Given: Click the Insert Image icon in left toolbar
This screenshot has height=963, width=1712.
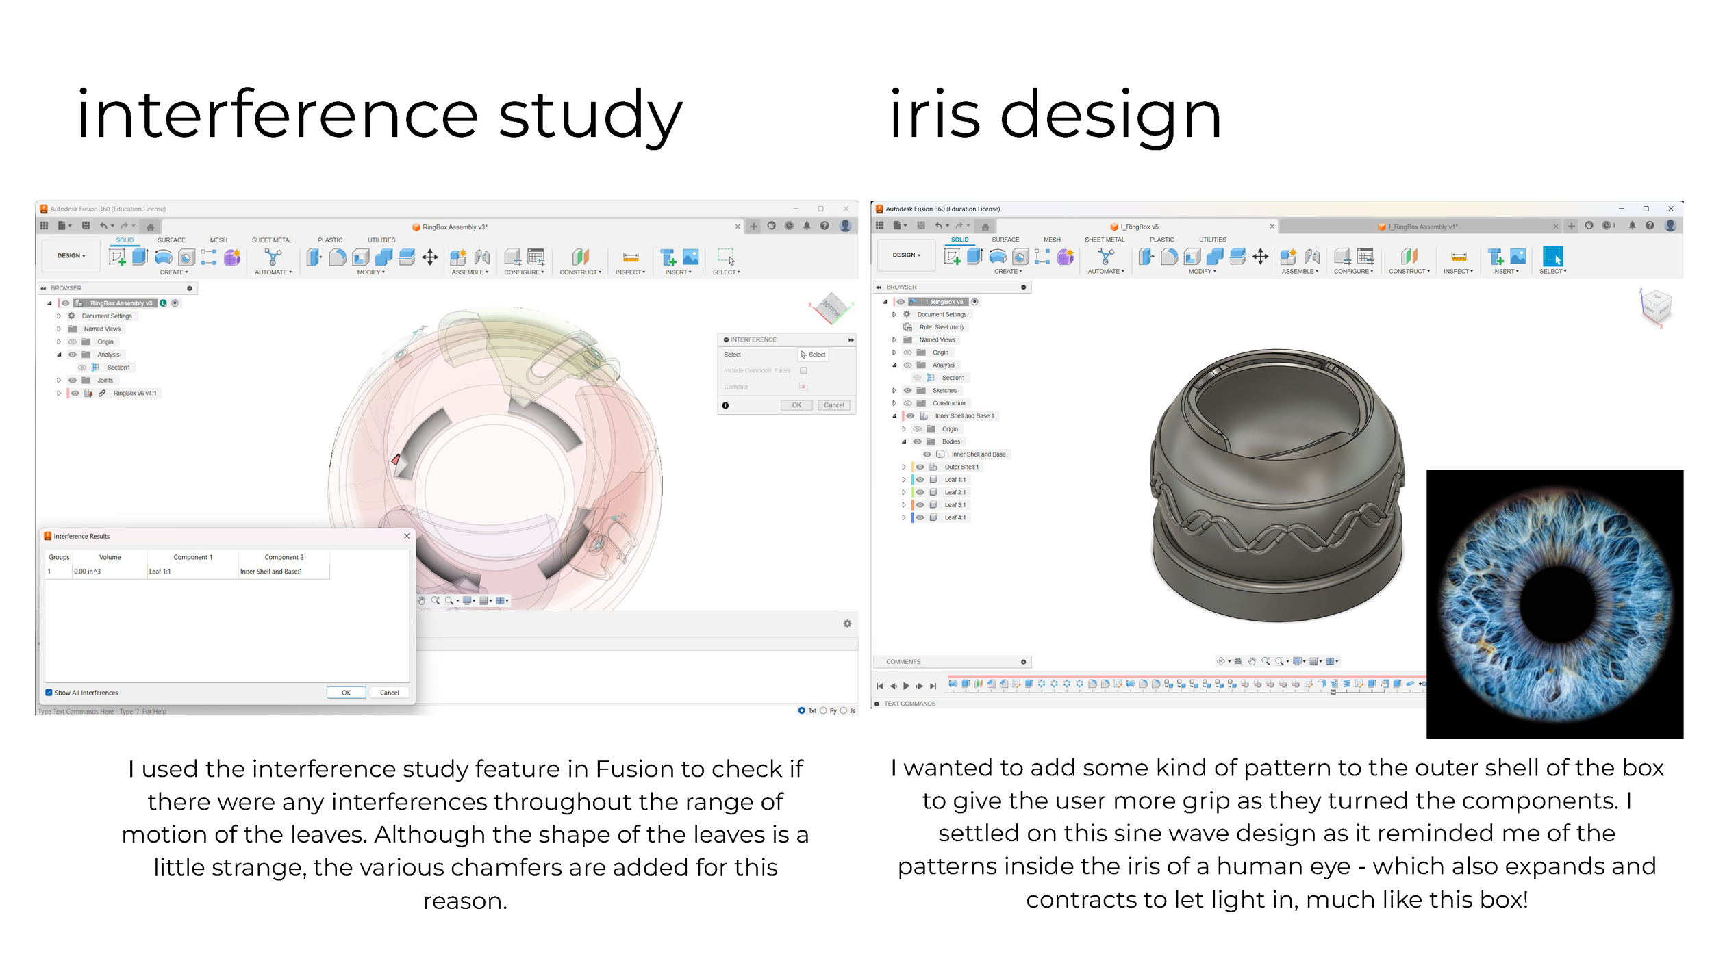Looking at the screenshot, I should tap(691, 257).
